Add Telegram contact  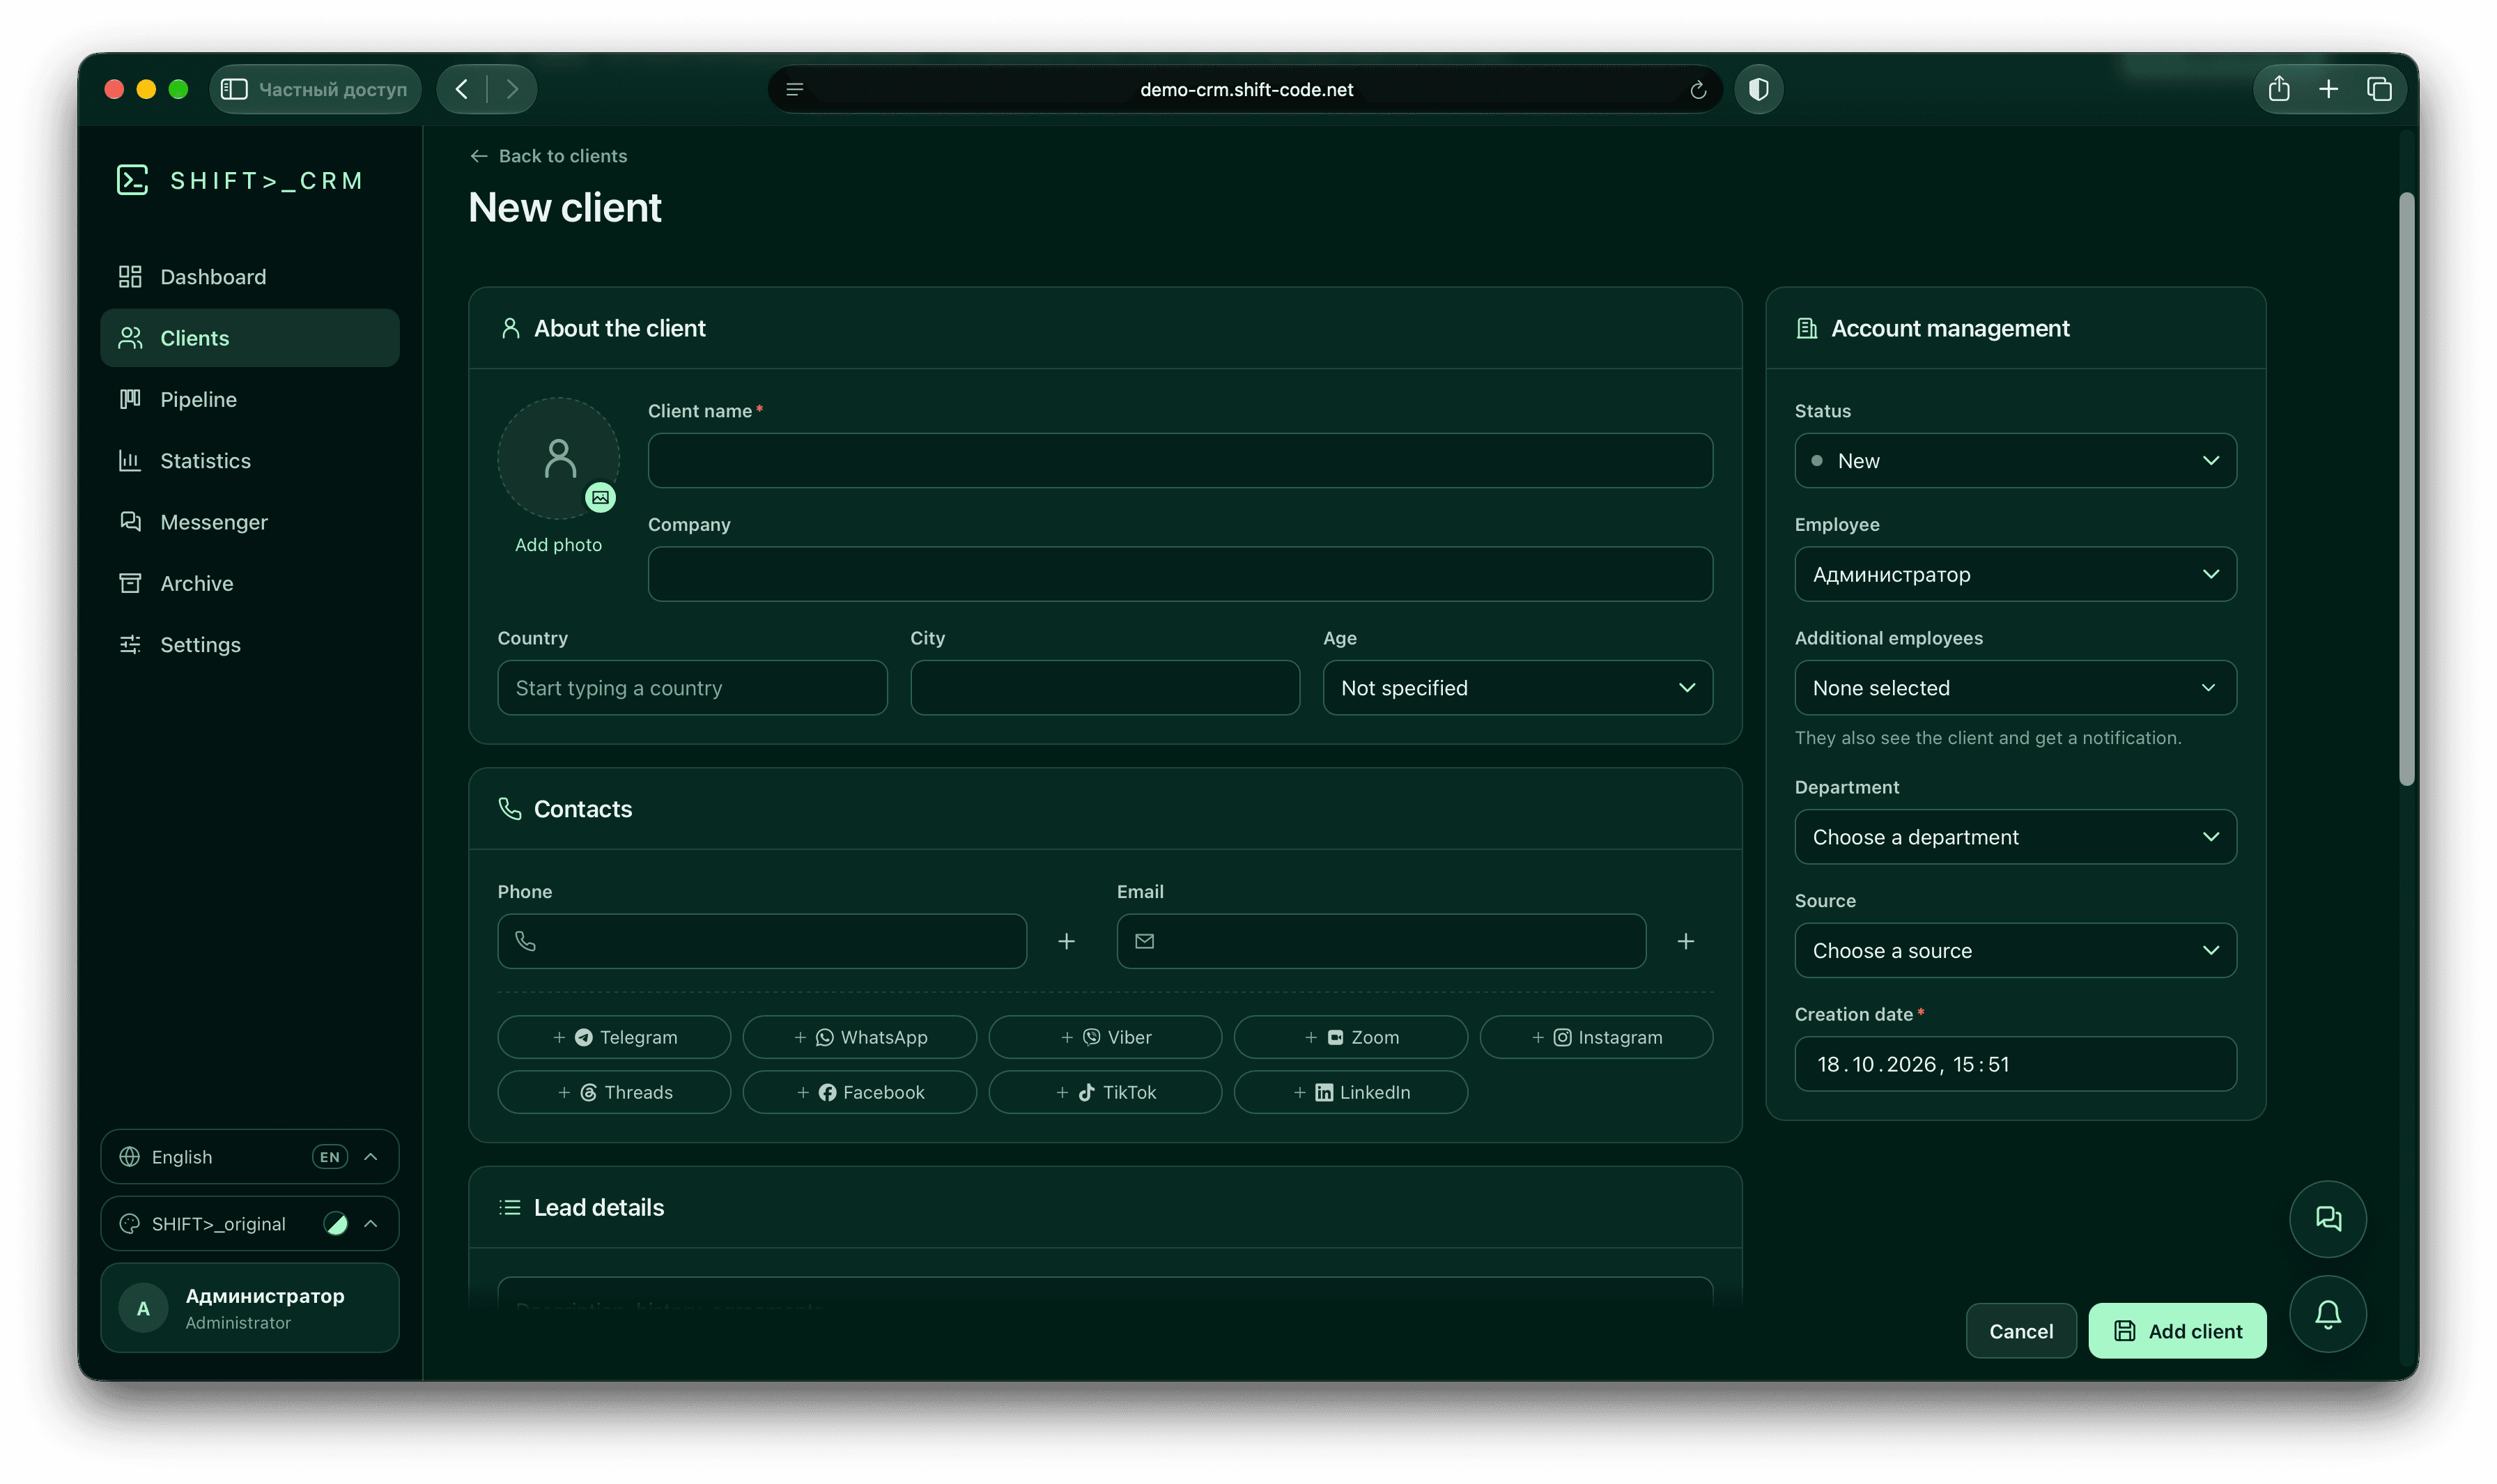point(613,1037)
